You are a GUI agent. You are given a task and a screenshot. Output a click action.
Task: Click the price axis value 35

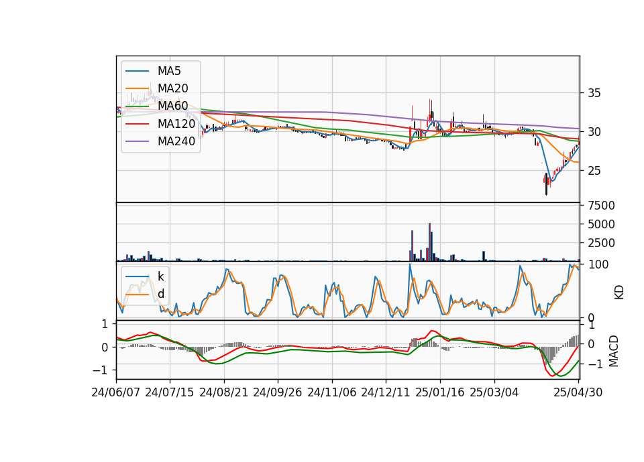click(594, 93)
